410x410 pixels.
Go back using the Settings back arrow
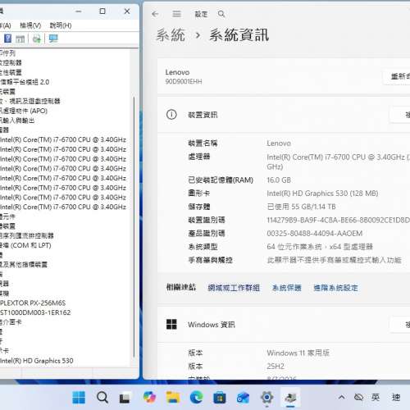click(x=155, y=14)
